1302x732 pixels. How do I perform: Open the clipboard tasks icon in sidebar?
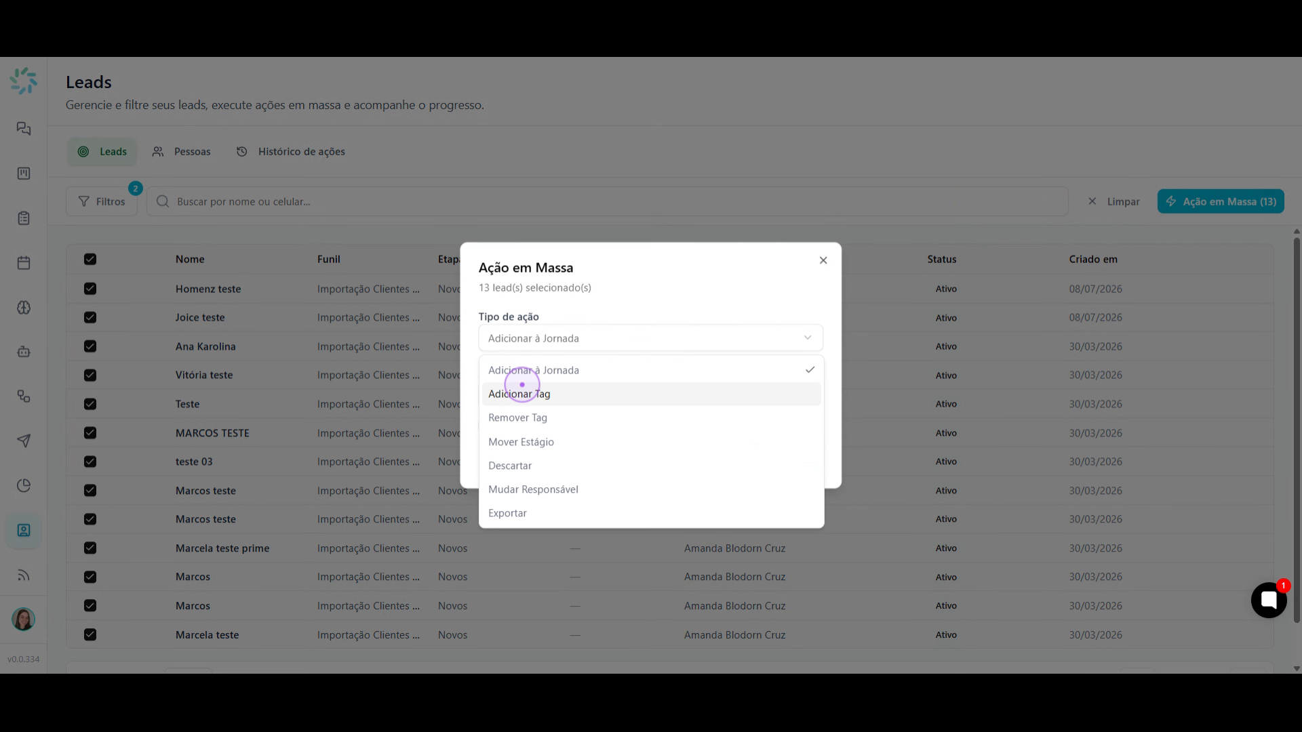24,218
